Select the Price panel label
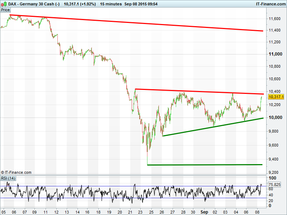 (5, 10)
